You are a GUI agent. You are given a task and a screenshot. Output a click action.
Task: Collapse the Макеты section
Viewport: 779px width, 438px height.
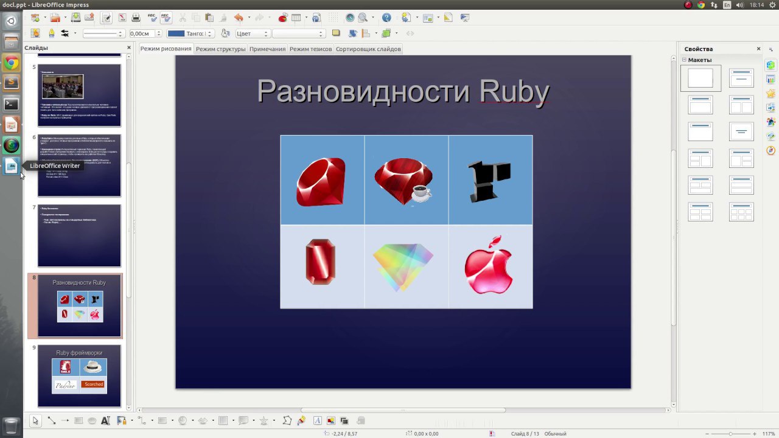pyautogui.click(x=684, y=60)
